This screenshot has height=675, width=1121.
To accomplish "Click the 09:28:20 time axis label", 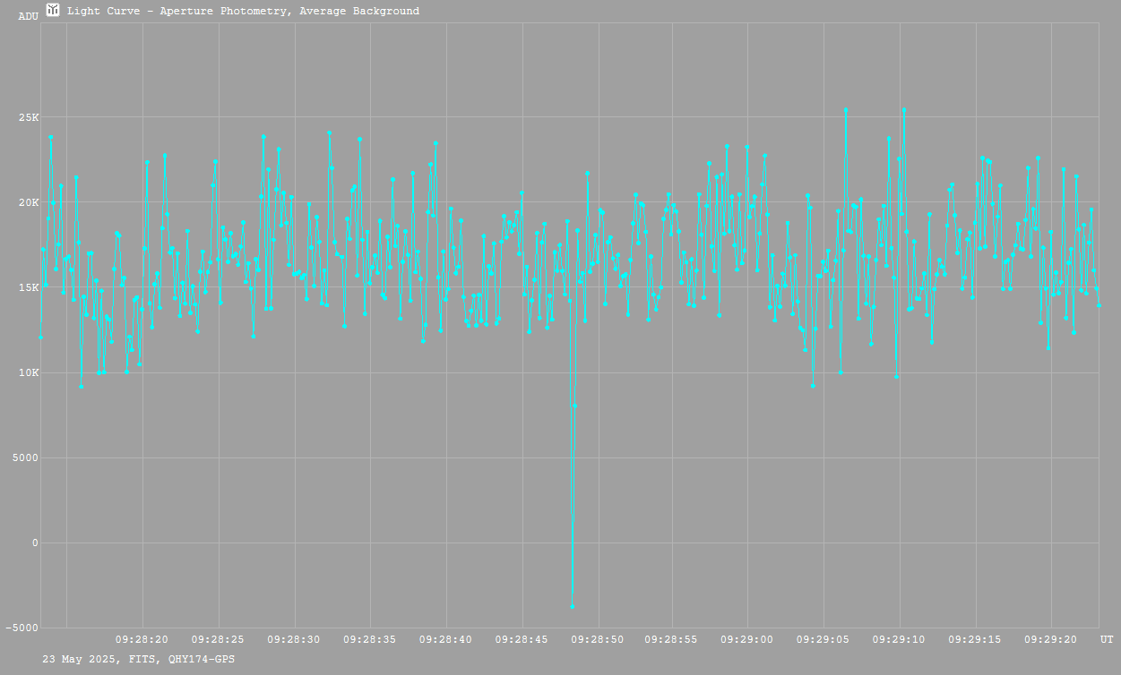I will click(x=142, y=640).
